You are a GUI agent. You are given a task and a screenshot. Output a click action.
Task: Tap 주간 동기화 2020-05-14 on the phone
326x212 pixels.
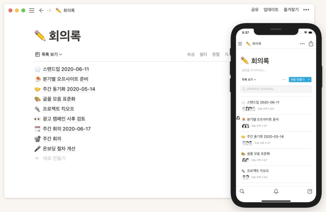coord(265,137)
